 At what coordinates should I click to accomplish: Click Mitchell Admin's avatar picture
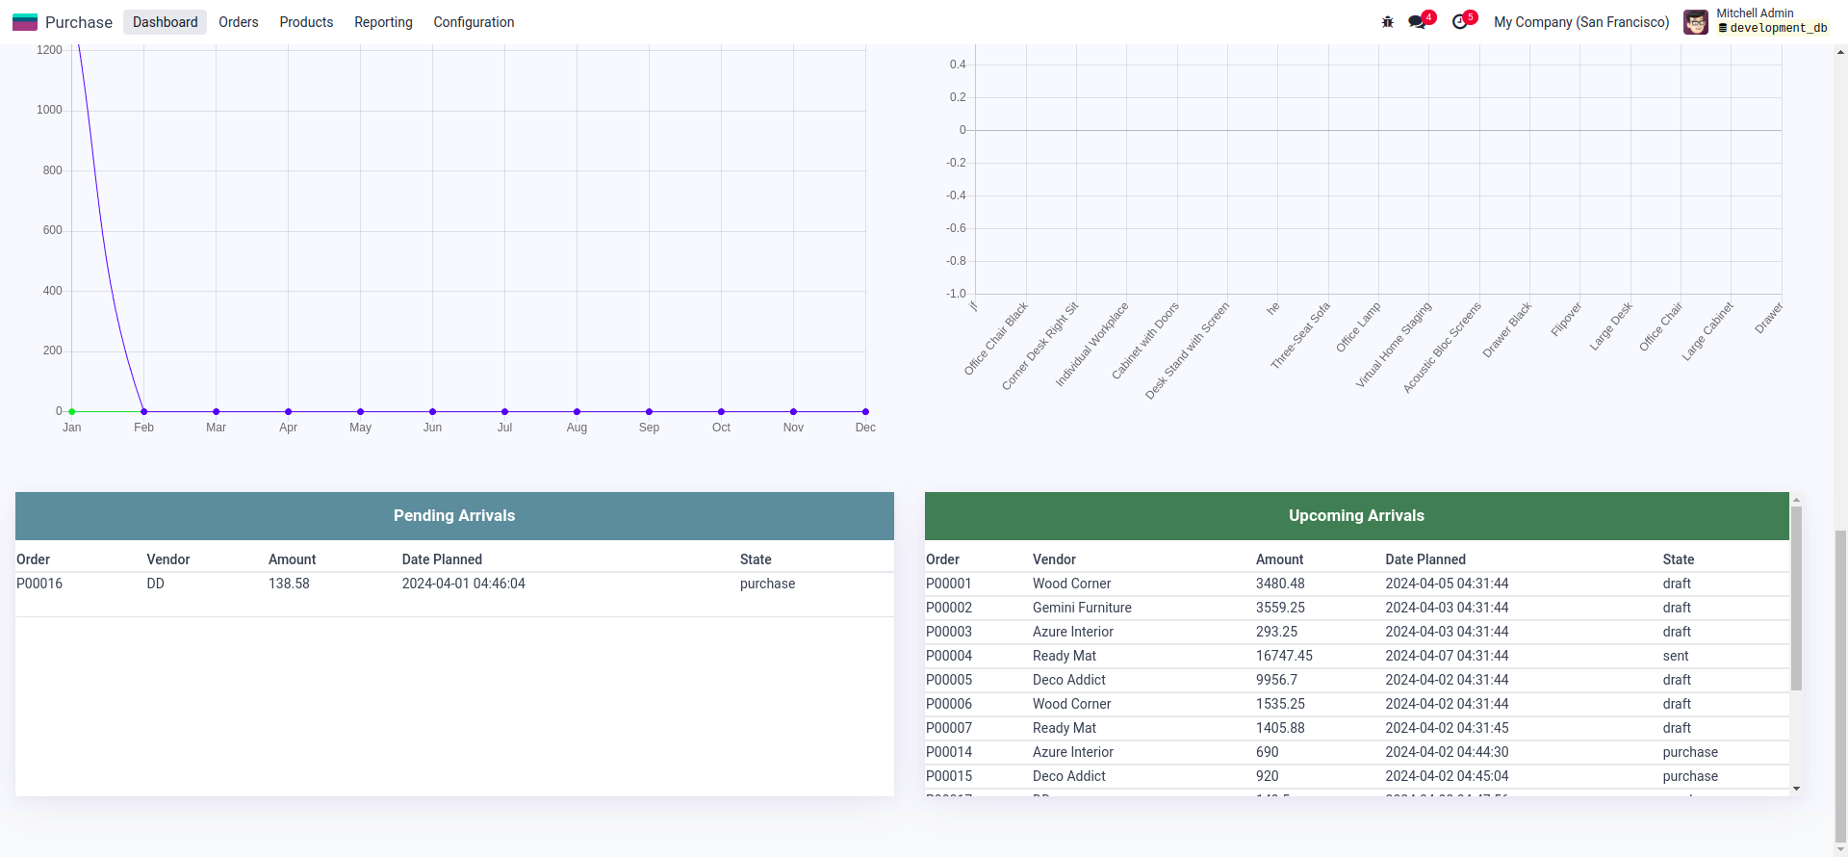point(1695,22)
